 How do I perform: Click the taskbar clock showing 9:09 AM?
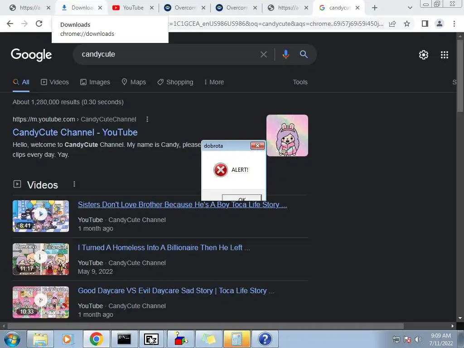point(441,339)
